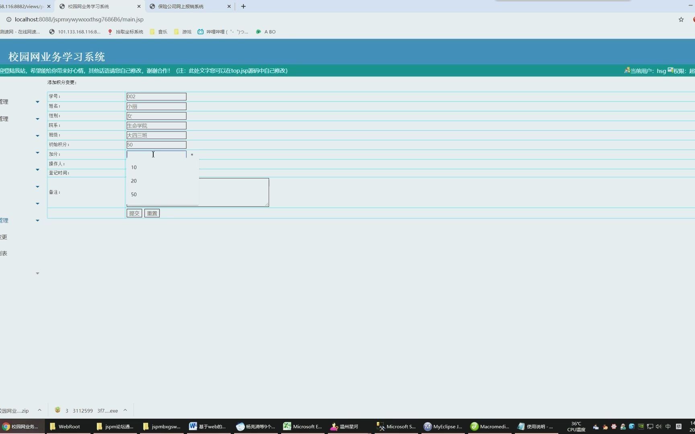Select 20 from the 加分 suggestion list

[x=162, y=181]
